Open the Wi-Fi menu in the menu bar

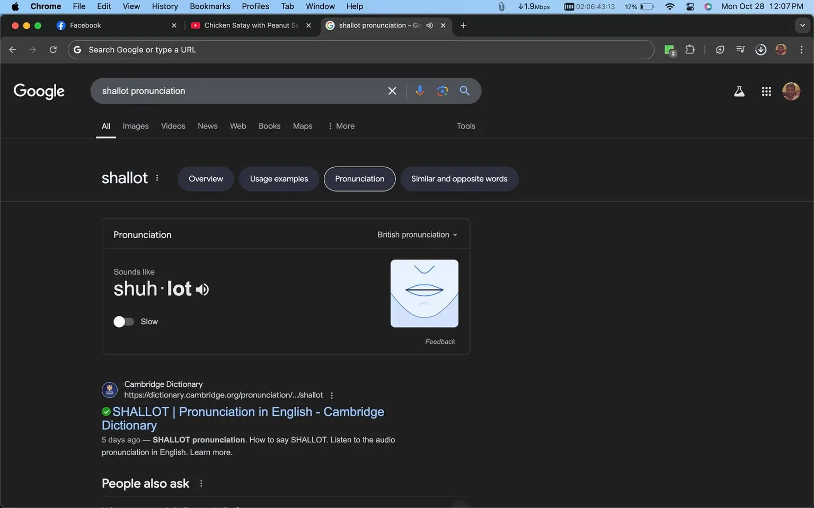click(669, 6)
